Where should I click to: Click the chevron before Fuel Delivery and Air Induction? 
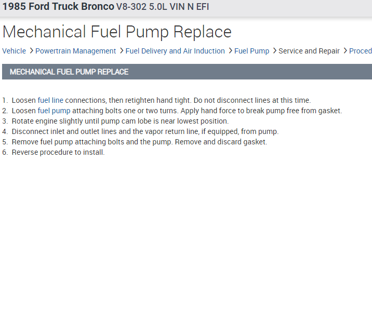[x=121, y=51]
